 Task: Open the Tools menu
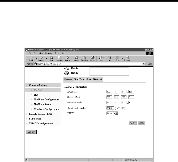57,53
